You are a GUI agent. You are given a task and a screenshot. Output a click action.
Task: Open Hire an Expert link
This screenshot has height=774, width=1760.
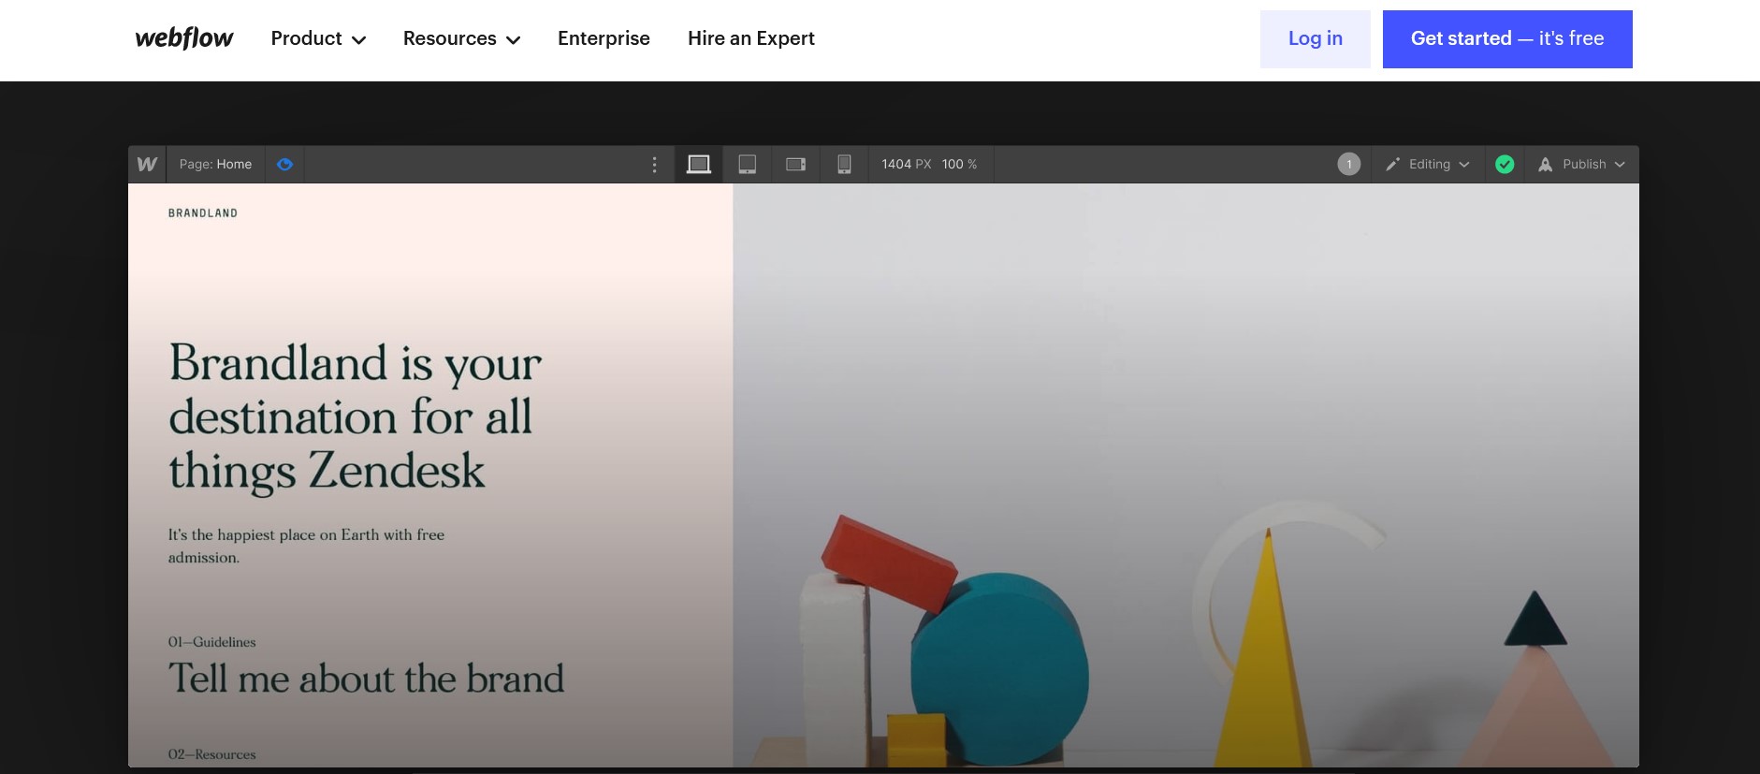coord(750,38)
